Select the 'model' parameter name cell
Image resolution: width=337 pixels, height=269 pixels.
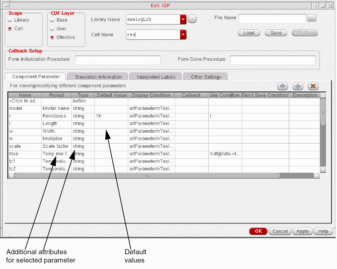(25, 108)
